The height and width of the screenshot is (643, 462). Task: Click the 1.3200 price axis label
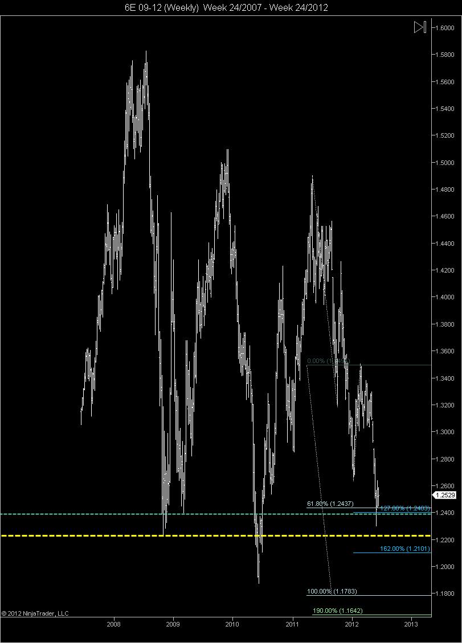coord(445,405)
